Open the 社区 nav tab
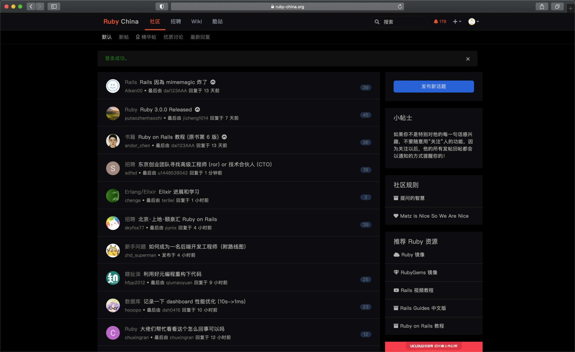575x352 pixels. [155, 22]
